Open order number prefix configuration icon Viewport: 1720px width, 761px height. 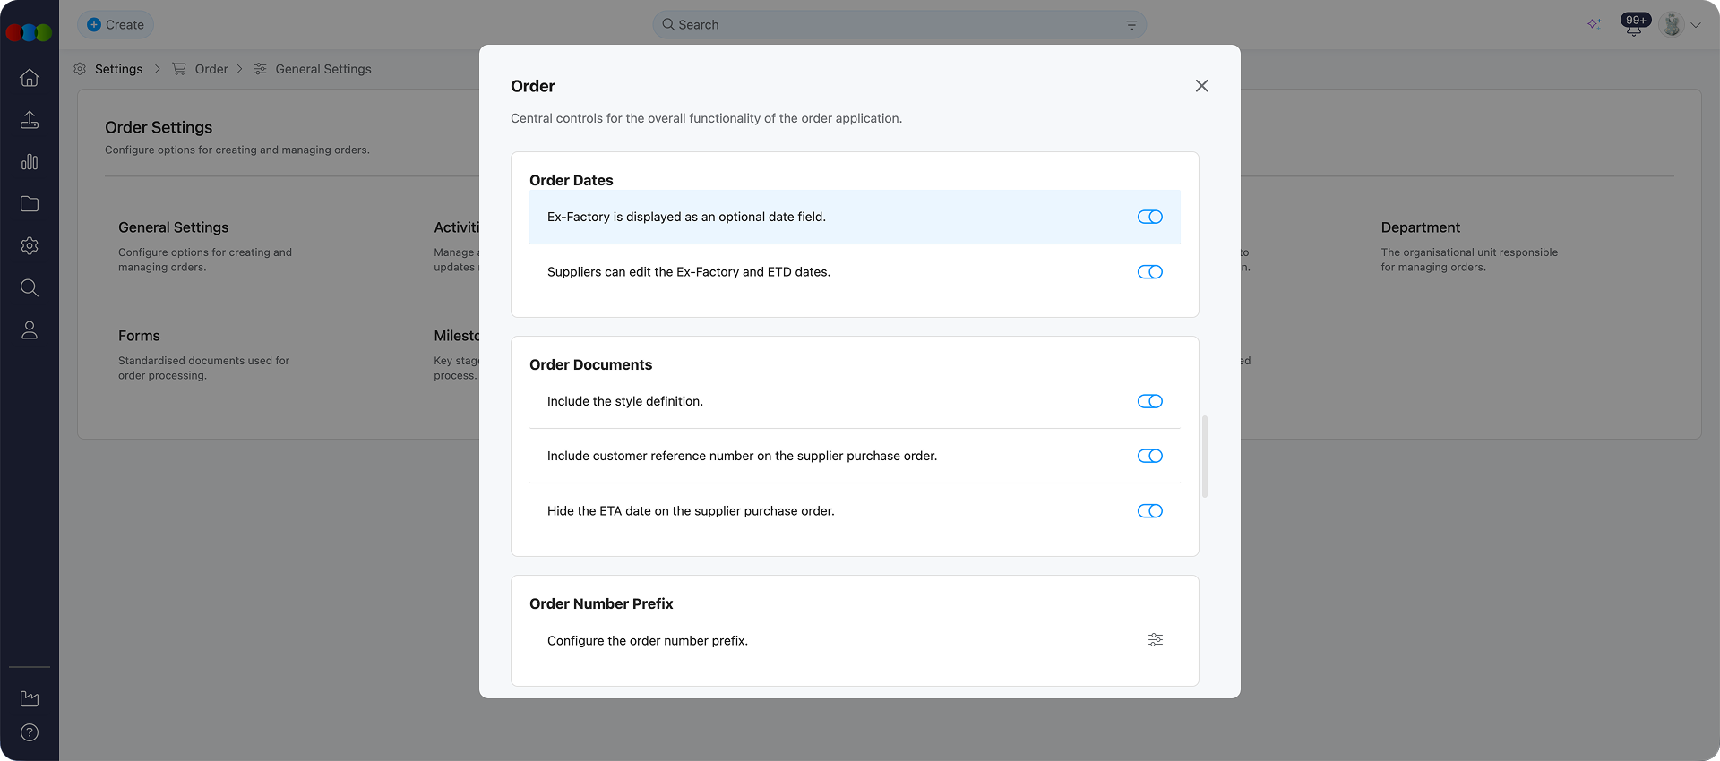tap(1155, 640)
